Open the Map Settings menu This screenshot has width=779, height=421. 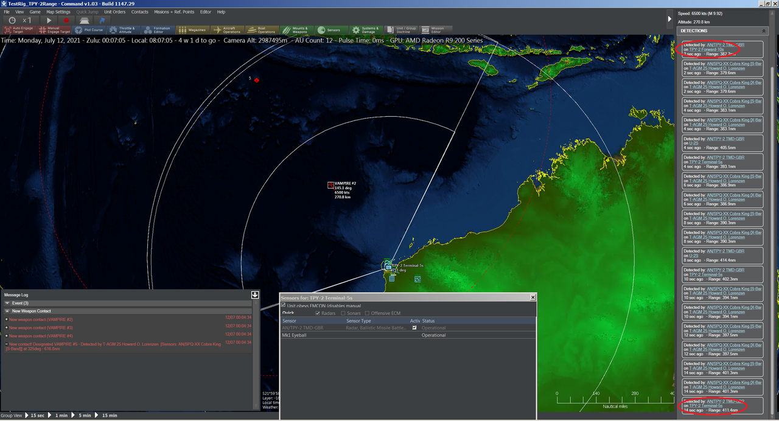point(58,12)
